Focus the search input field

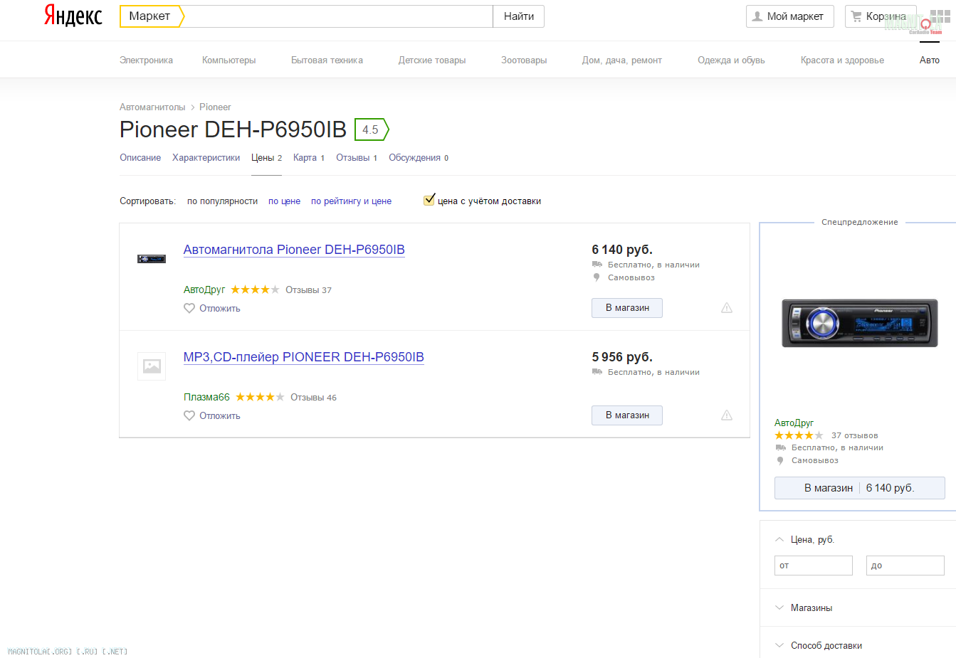(339, 16)
